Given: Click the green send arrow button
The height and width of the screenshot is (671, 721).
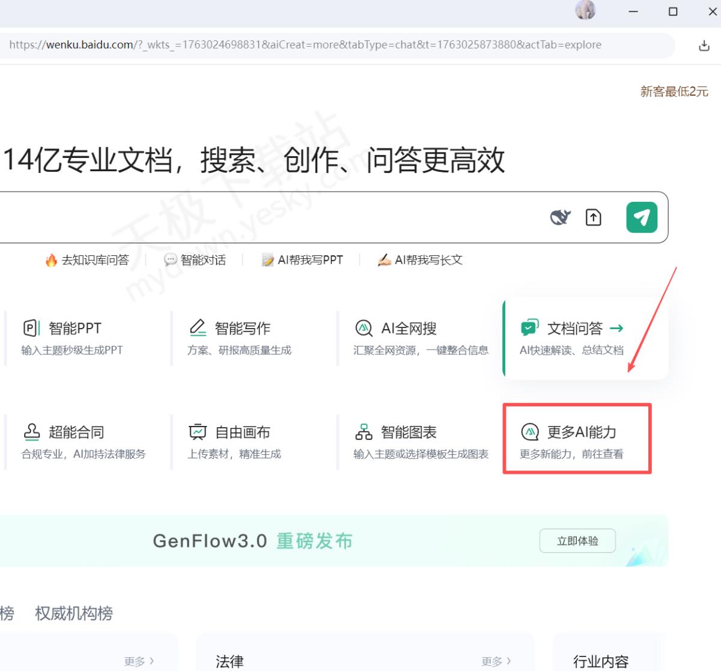Looking at the screenshot, I should tap(641, 217).
